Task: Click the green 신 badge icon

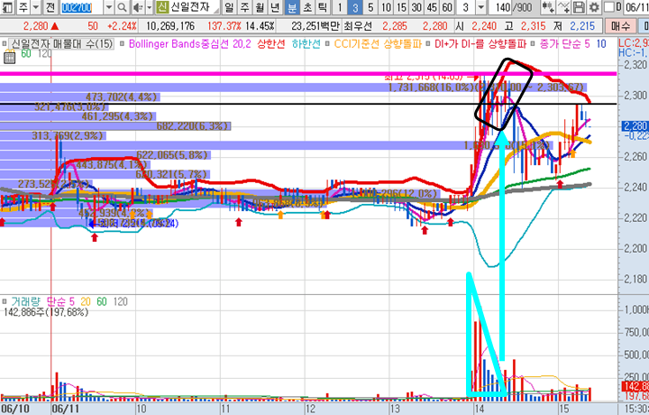Action: pos(162,7)
